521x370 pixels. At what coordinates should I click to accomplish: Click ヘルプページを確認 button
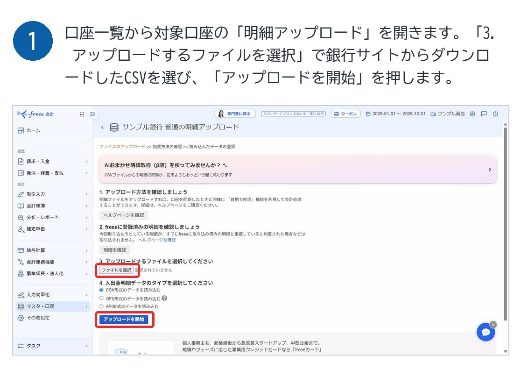pos(124,215)
